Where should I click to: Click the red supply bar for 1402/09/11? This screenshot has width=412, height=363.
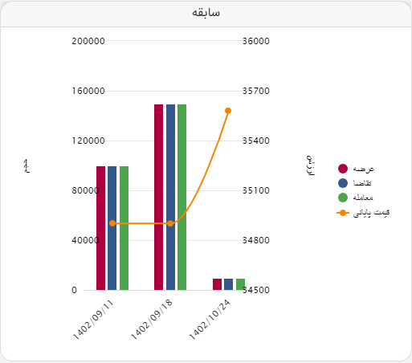100,228
